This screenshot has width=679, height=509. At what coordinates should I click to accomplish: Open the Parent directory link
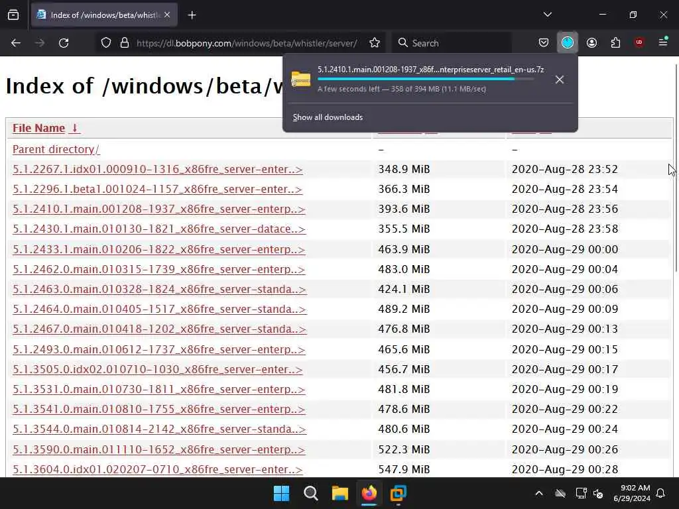click(x=56, y=149)
